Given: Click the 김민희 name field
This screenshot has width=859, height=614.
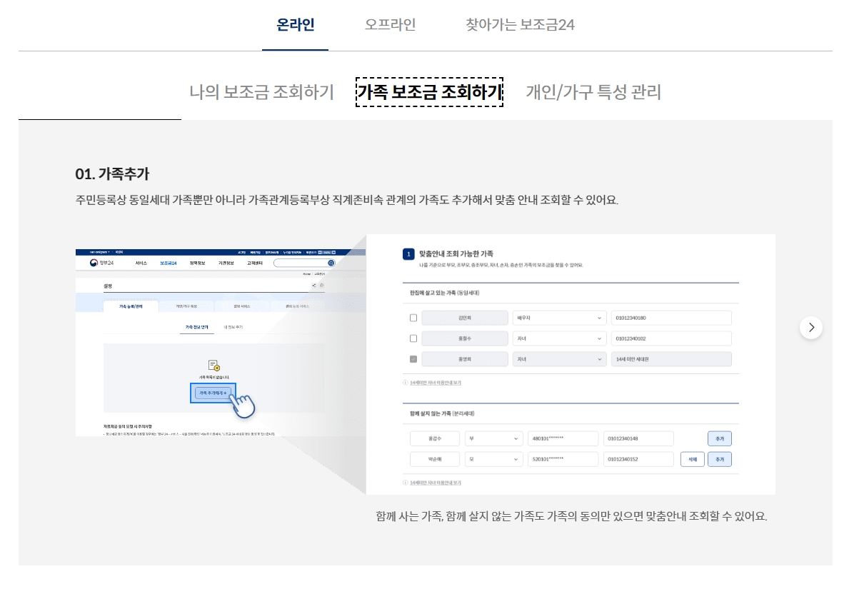Looking at the screenshot, I should [x=464, y=318].
